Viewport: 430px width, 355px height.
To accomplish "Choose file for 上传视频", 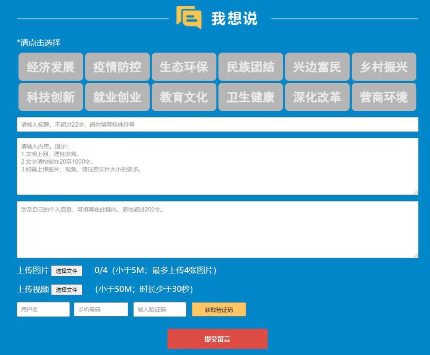I will point(67,290).
